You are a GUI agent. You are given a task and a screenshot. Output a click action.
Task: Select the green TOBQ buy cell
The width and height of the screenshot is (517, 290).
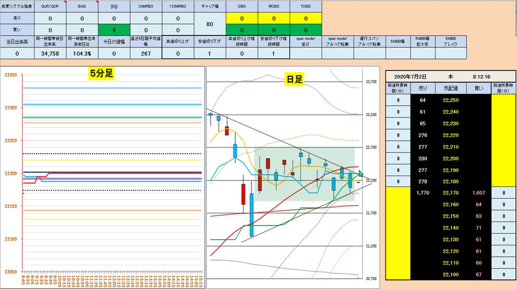coord(306,30)
